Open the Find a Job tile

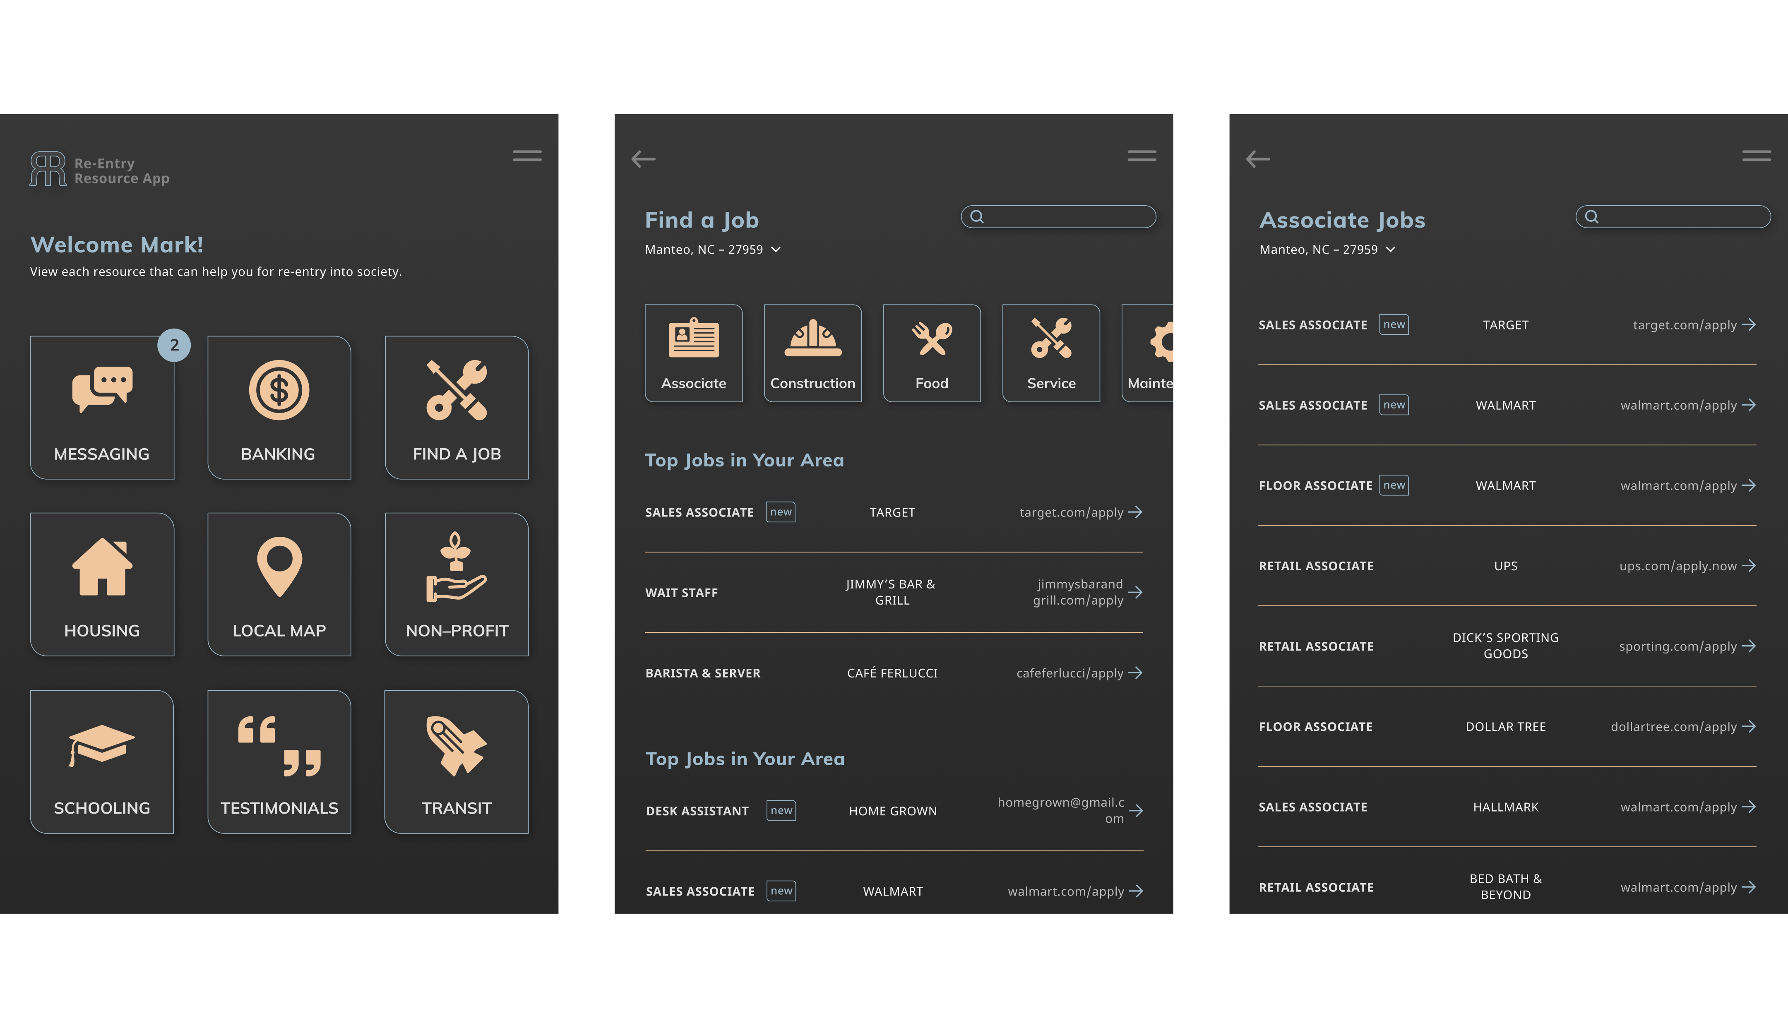coord(457,407)
